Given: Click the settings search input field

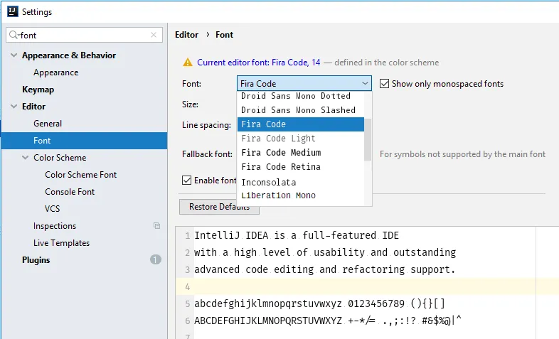Looking at the screenshot, I should tap(84, 35).
